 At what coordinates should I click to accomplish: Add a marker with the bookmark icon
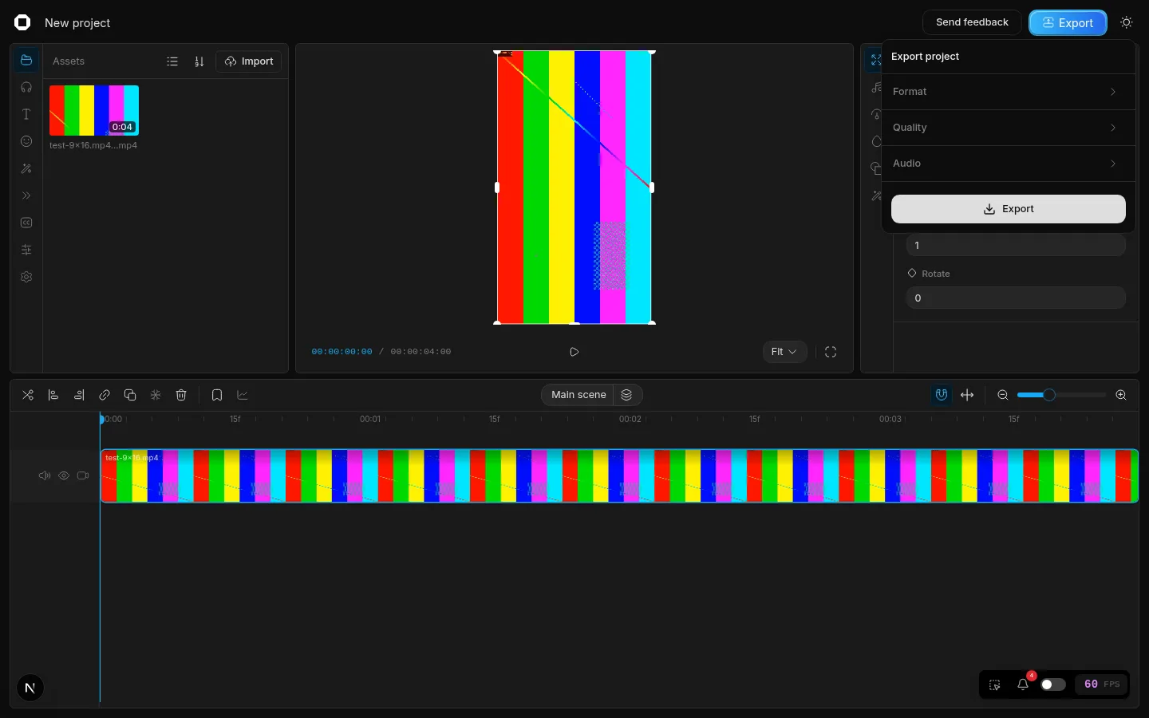tap(217, 395)
